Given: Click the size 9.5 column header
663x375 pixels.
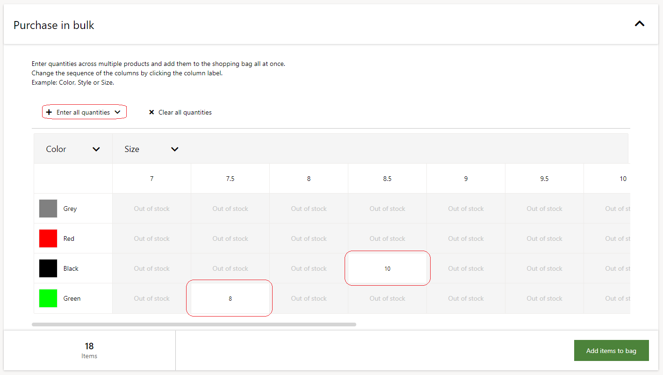Looking at the screenshot, I should [x=544, y=179].
